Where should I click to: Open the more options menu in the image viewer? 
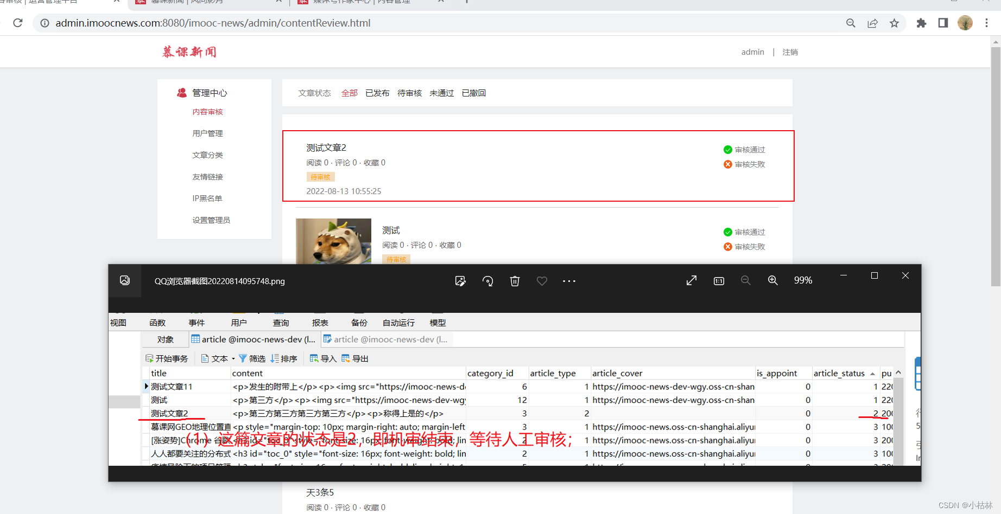click(x=569, y=281)
